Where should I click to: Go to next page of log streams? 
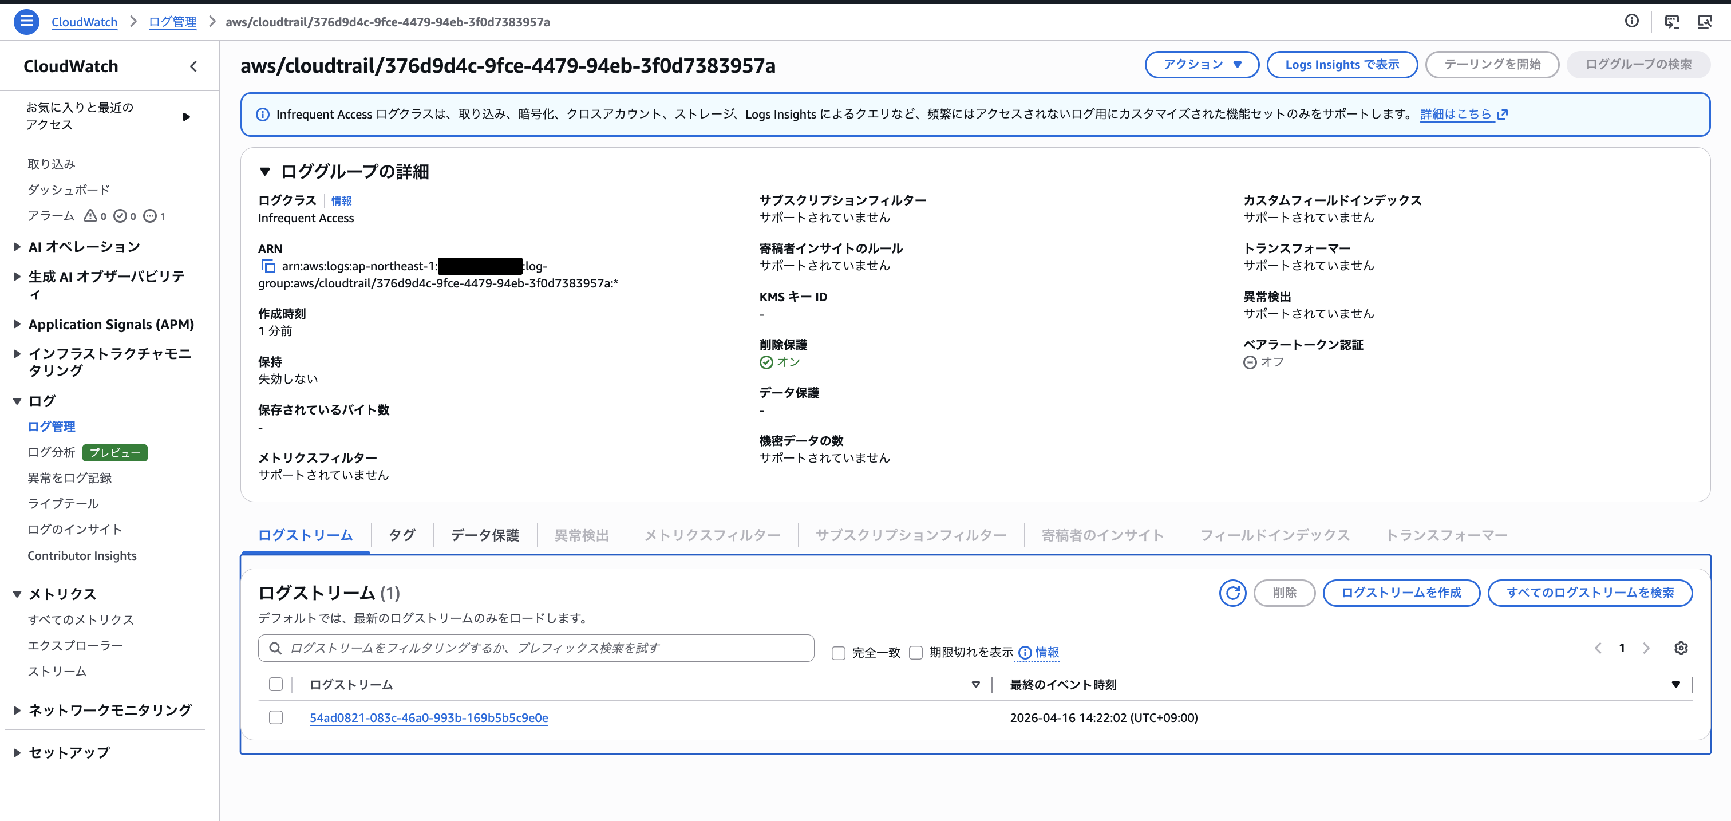[1646, 648]
